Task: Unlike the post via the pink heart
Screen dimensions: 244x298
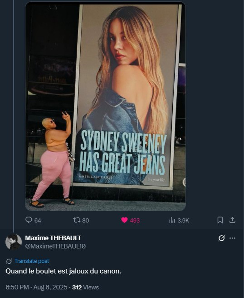Action: (124, 220)
